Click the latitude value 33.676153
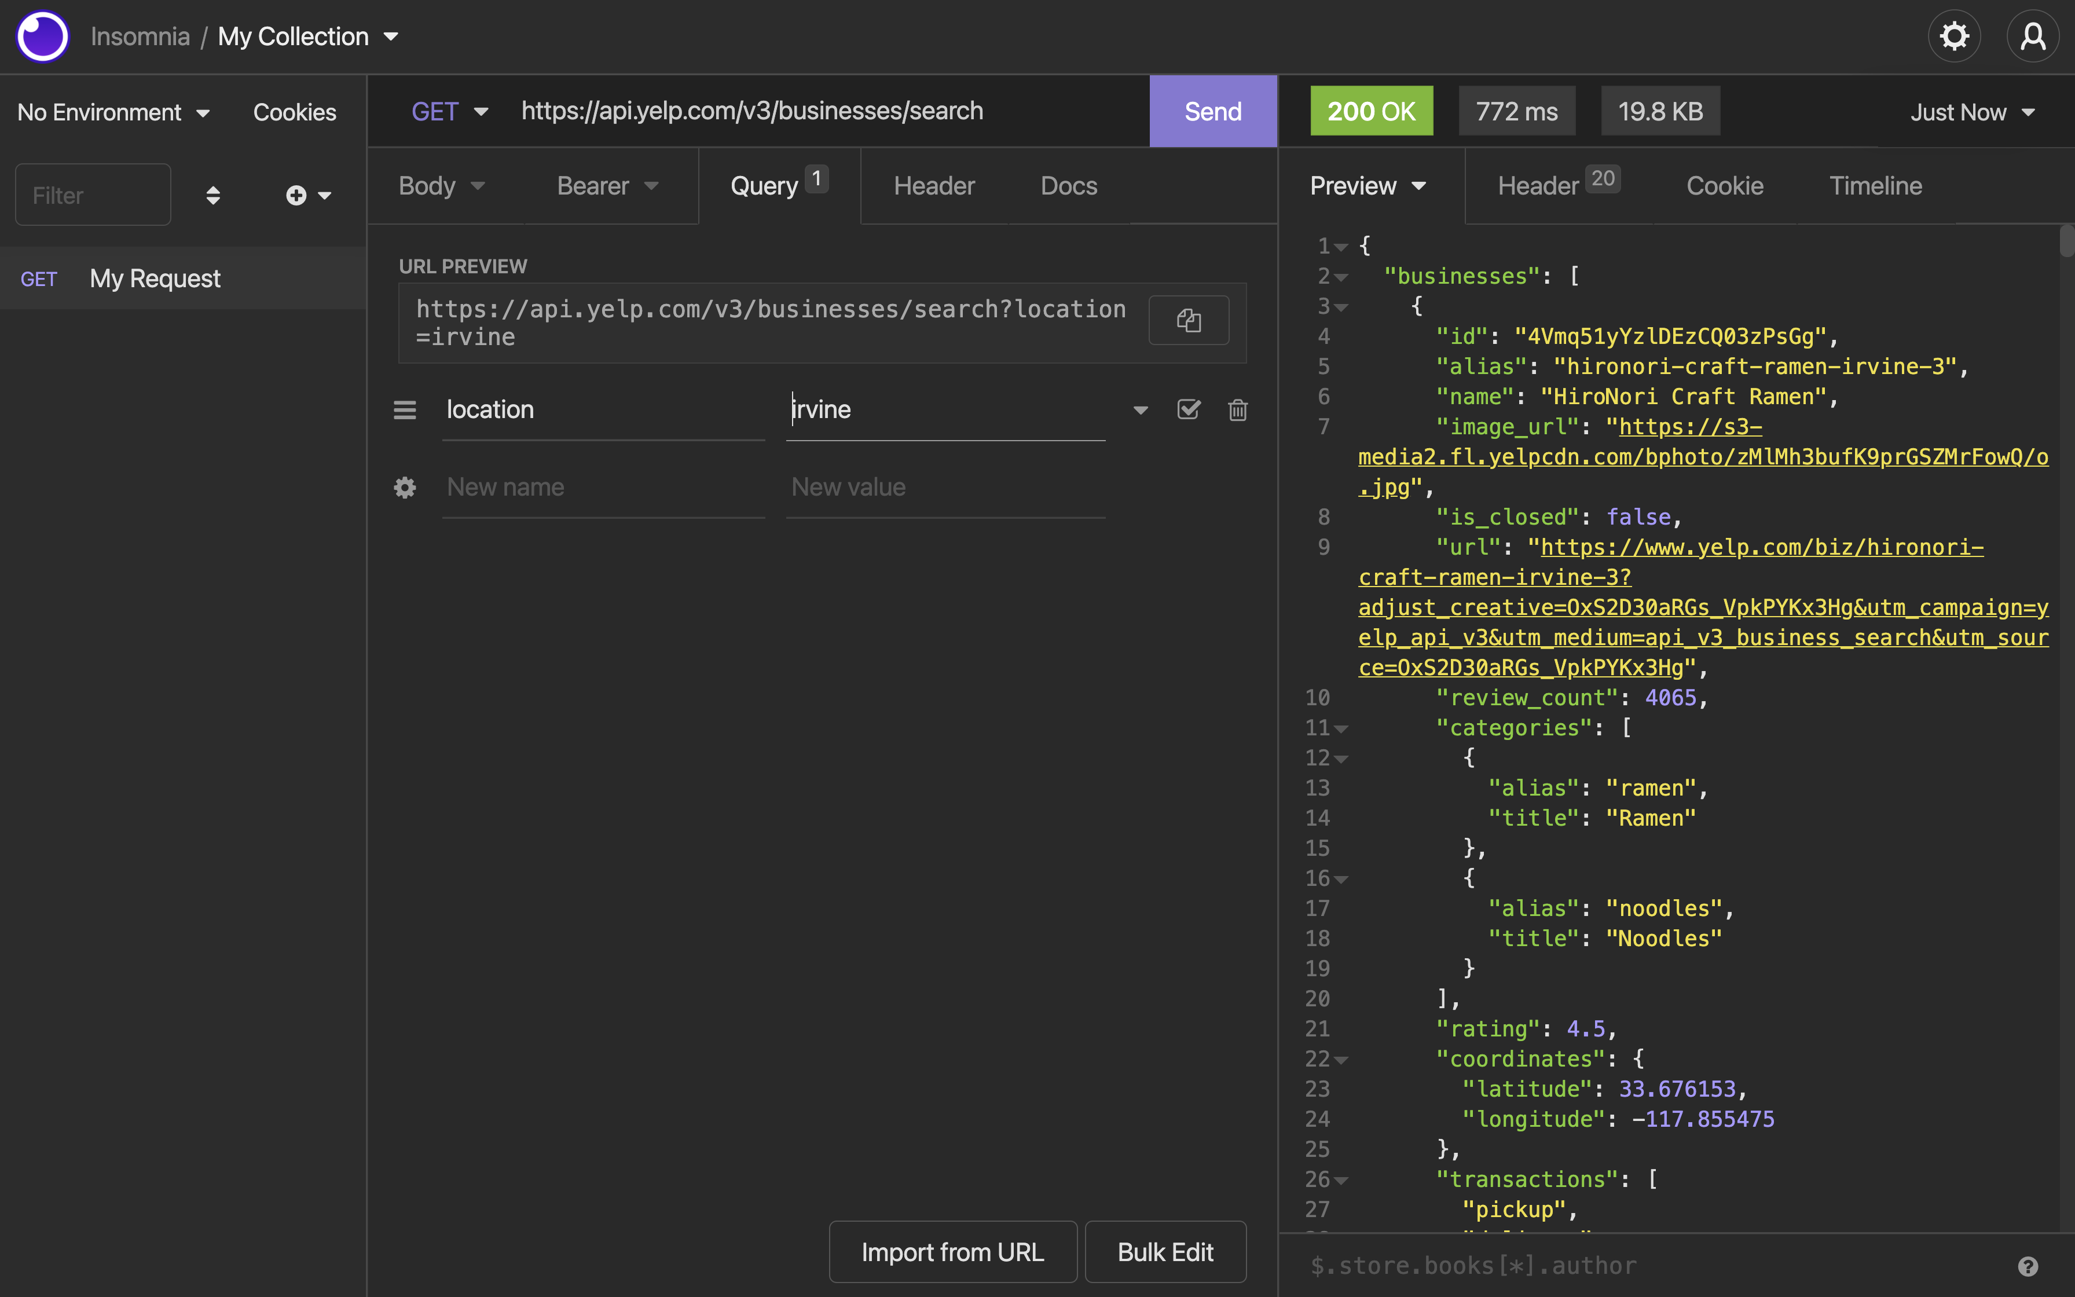Viewport: 2075px width, 1297px height. (1677, 1089)
